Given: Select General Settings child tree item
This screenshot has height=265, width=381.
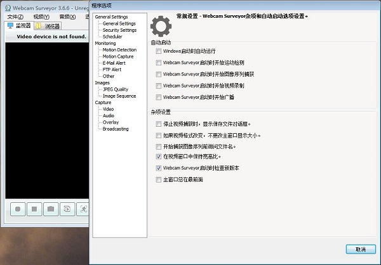Looking at the screenshot, I should click(x=119, y=23).
